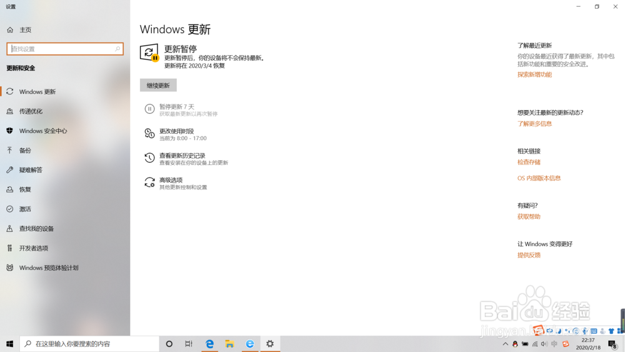Screen dimensions: 625x352
Task: Click the 中 input mode tray indicator
Action: [554, 344]
